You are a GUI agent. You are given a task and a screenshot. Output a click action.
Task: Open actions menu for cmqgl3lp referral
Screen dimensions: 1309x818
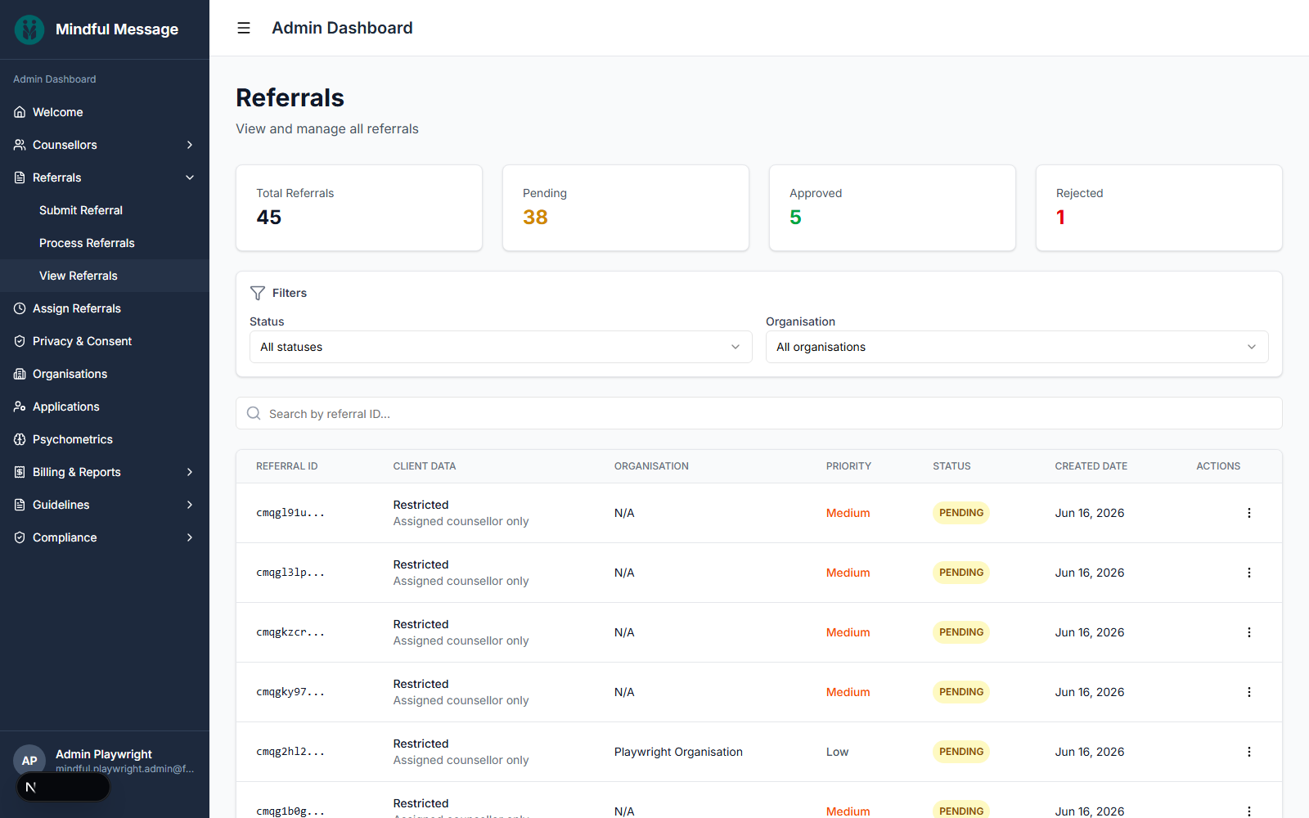pos(1248,573)
